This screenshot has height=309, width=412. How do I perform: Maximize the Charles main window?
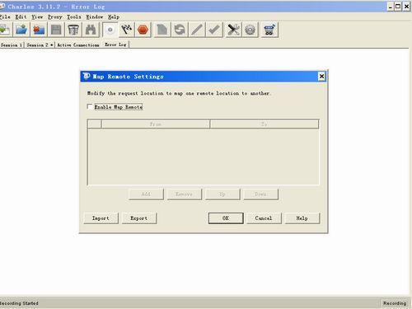coord(398,7)
